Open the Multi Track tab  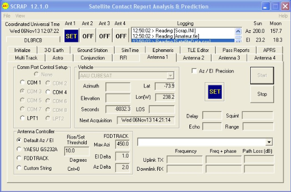coord(26,58)
